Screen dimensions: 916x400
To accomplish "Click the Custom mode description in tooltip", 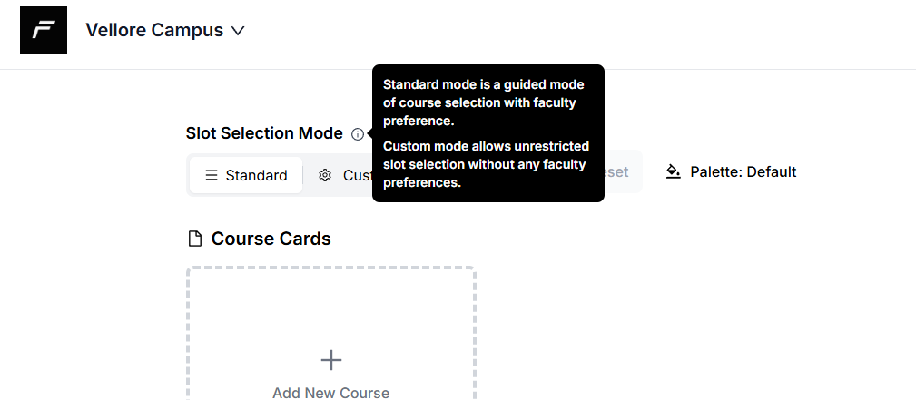I will [x=486, y=164].
